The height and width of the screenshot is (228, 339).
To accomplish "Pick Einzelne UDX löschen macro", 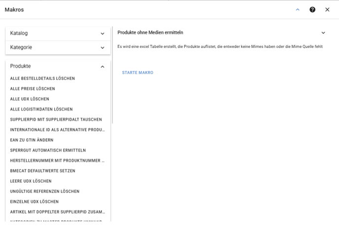I will click(x=34, y=201).
